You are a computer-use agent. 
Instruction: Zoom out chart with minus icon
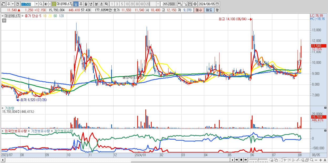316,160
